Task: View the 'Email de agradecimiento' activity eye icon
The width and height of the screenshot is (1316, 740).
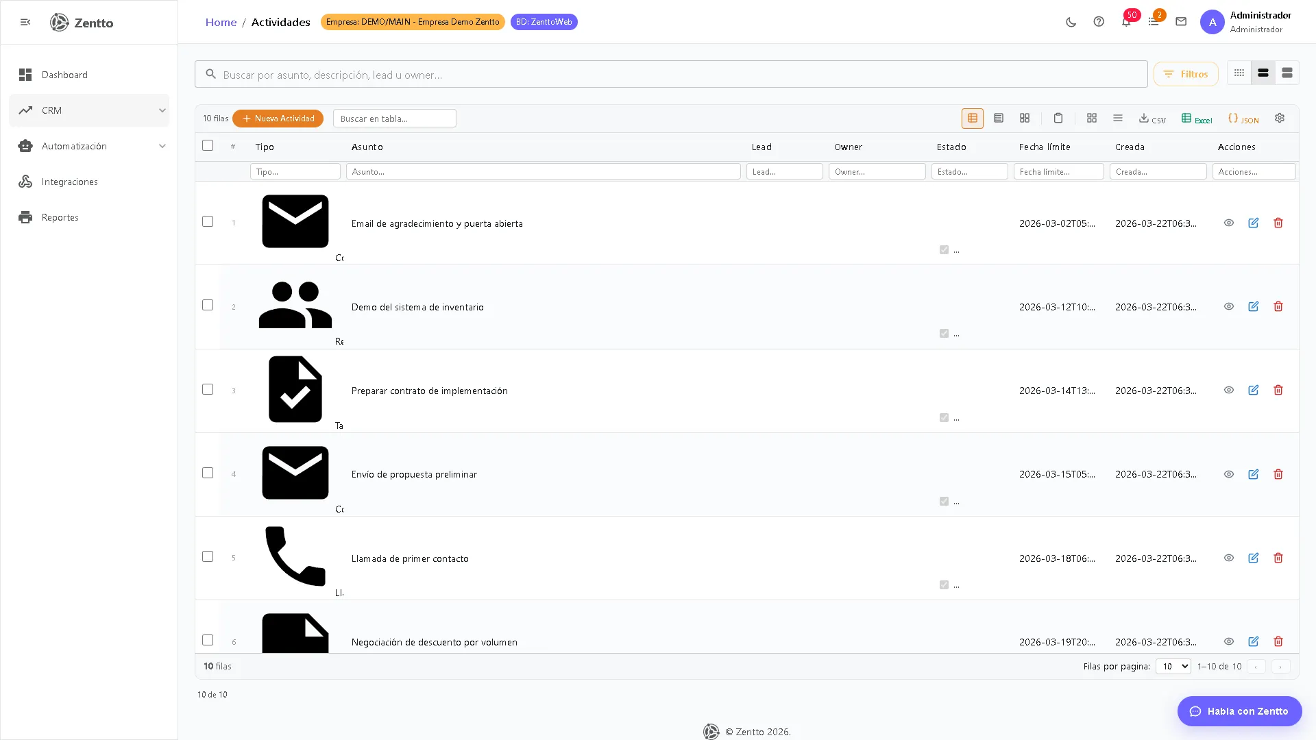Action: 1229,223
